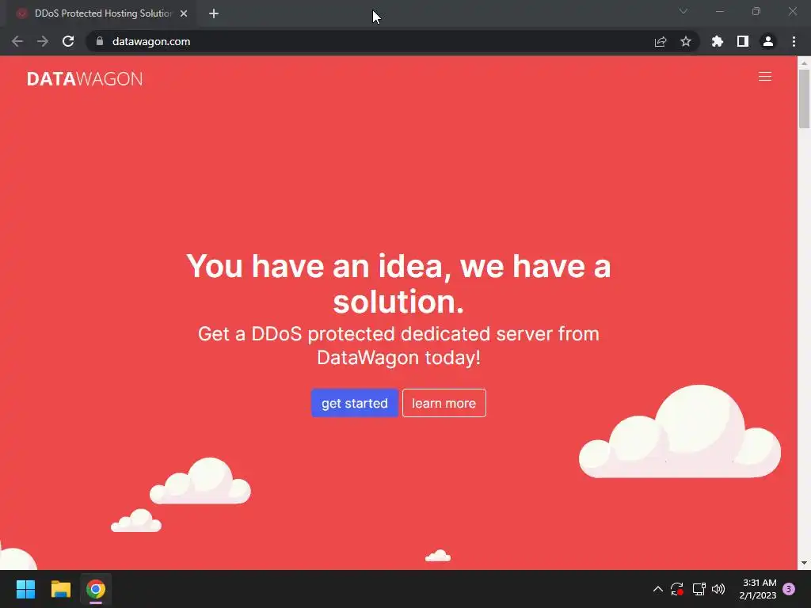The width and height of the screenshot is (811, 608).
Task: Open network settings from the tray
Action: coord(699,589)
